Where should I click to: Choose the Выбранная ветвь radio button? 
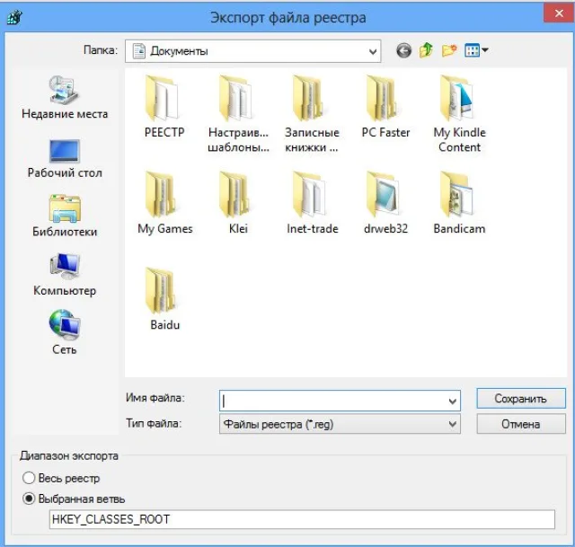click(x=74, y=499)
